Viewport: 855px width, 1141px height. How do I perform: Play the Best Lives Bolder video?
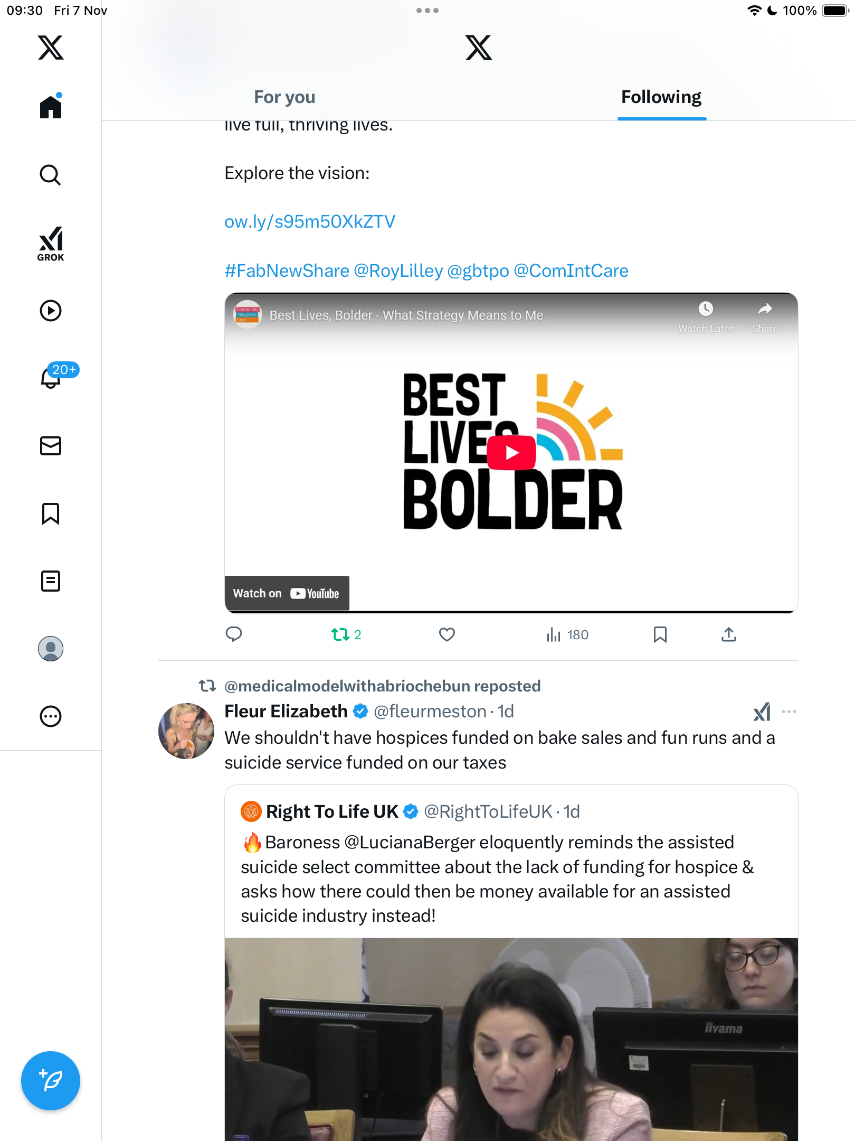[x=511, y=453]
